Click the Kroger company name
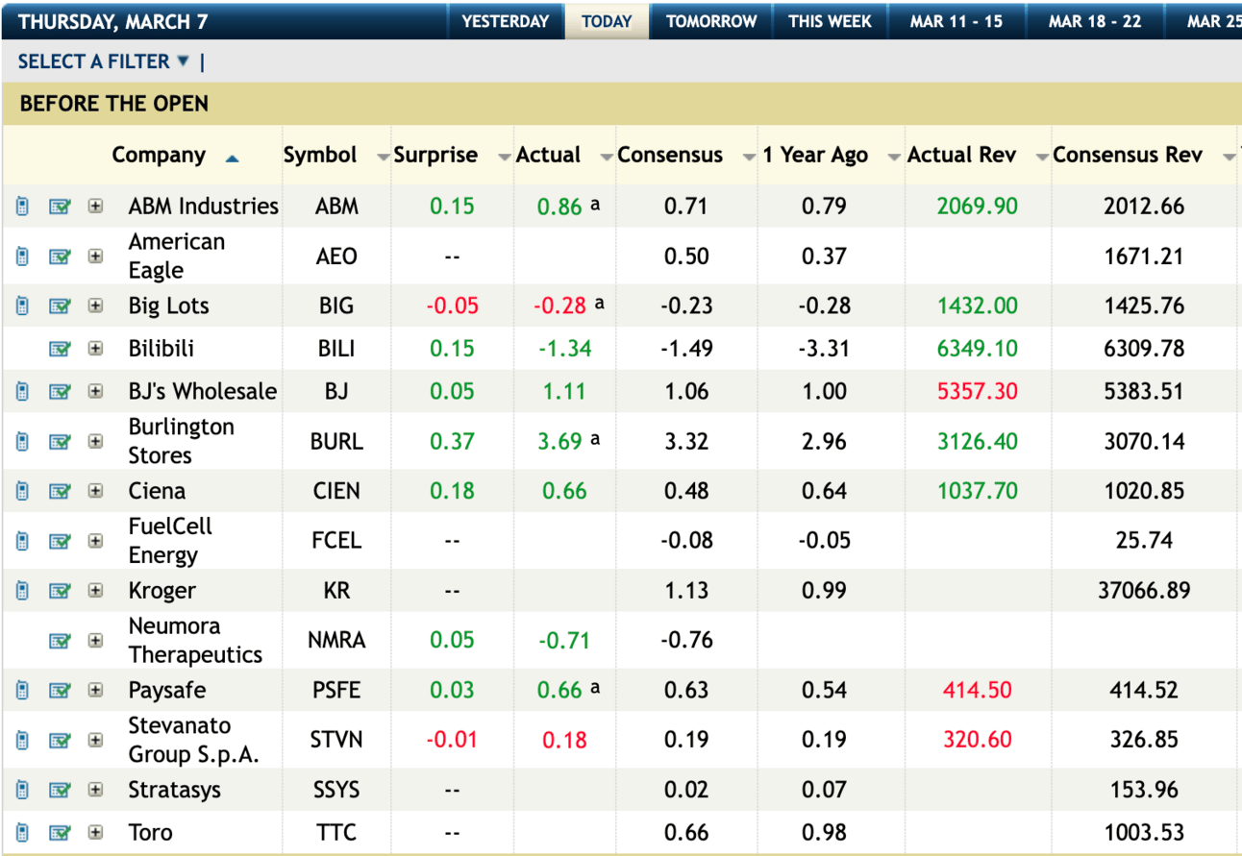 coord(162,591)
